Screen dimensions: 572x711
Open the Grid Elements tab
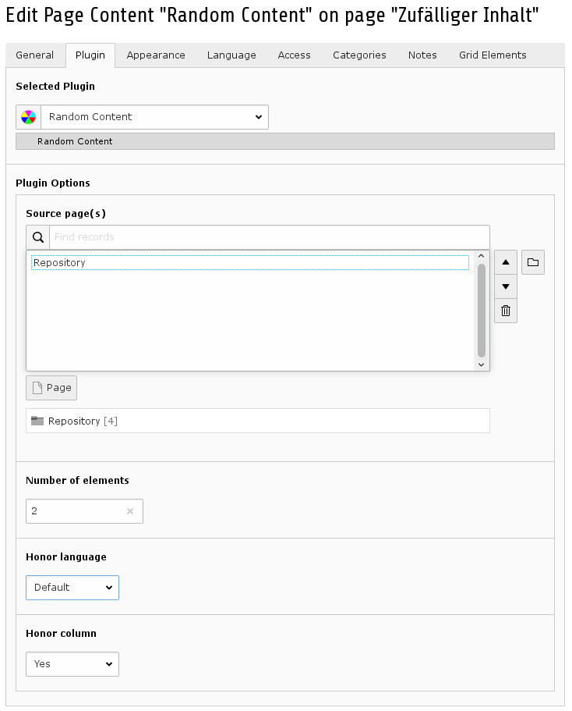[x=493, y=55]
